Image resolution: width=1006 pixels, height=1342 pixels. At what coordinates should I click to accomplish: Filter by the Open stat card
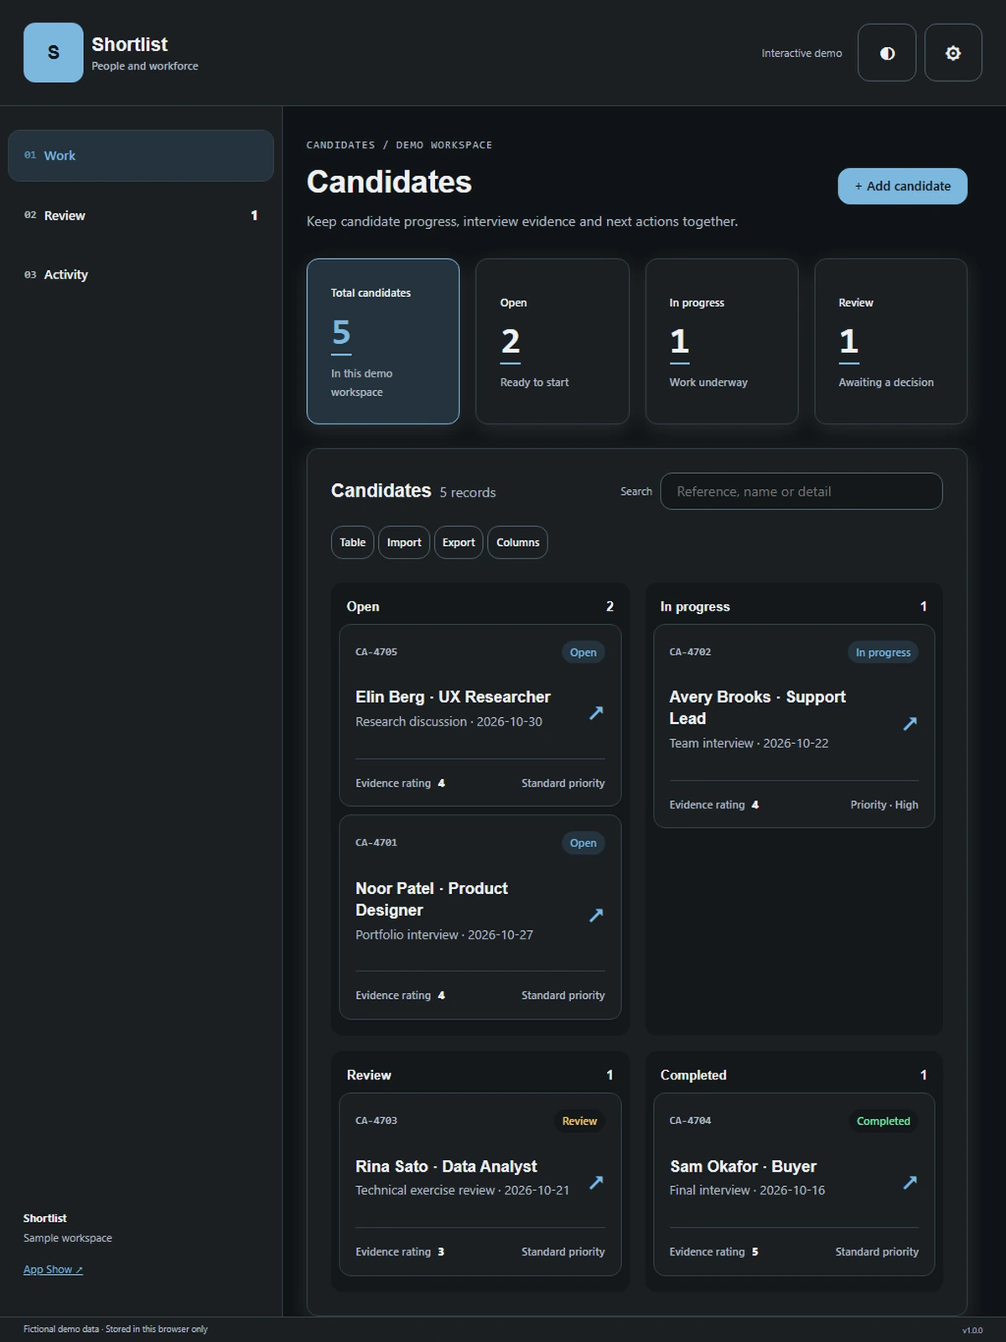(552, 341)
